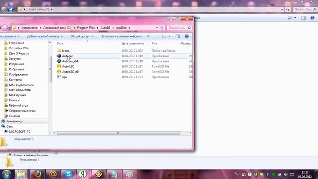
Task: Open Загрузки in navigation pane
Action: pyautogui.click(x=15, y=59)
